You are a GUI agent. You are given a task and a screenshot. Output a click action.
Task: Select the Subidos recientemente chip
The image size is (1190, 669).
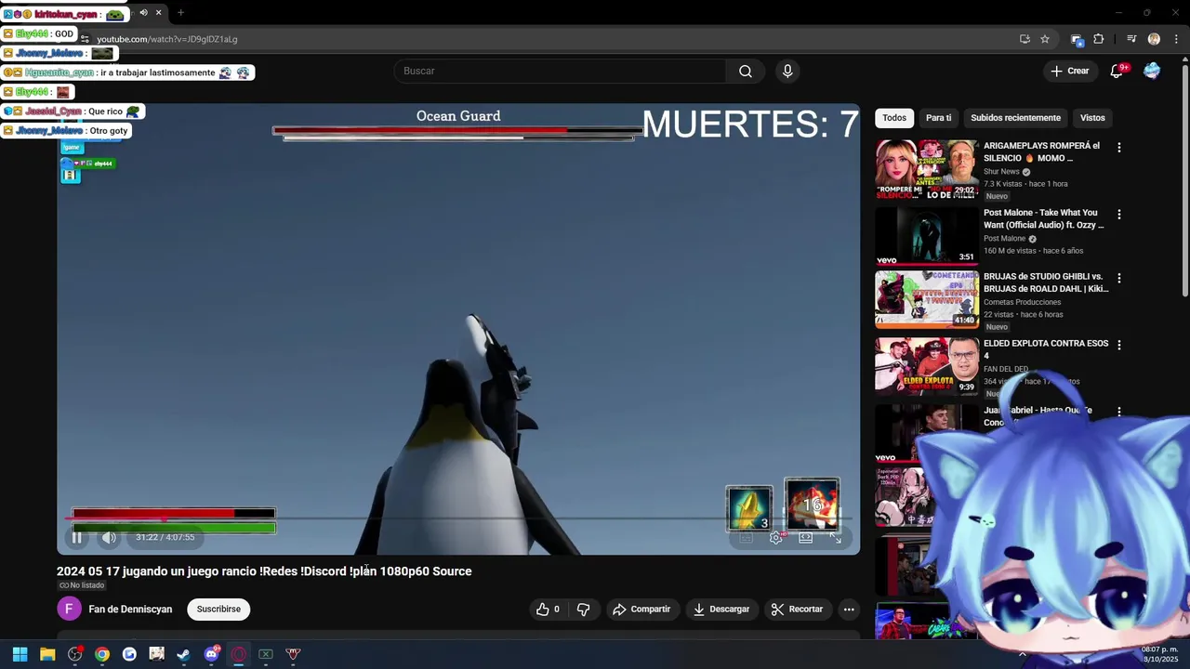(1015, 118)
